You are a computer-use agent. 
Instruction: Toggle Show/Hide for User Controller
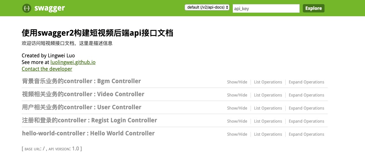coord(237,108)
